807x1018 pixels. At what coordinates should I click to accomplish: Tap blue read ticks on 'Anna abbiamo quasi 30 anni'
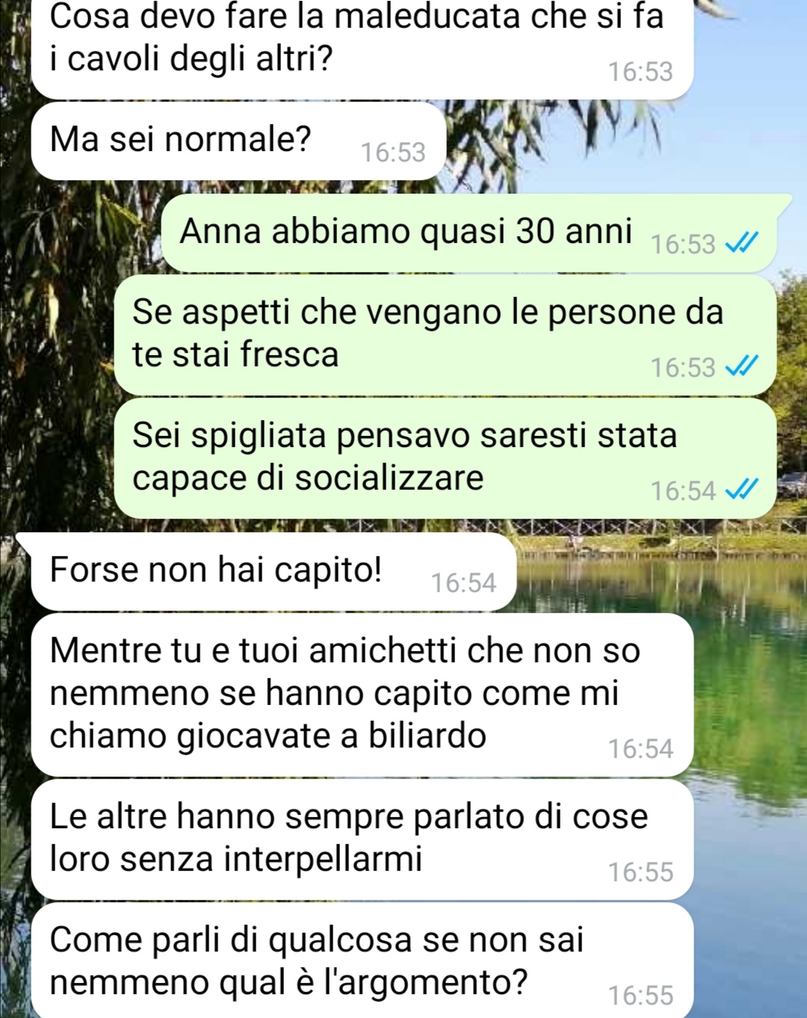point(742,243)
